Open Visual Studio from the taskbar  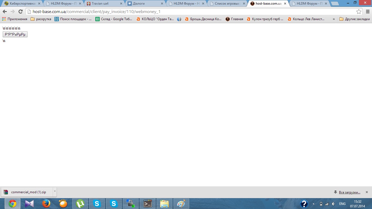[x=29, y=204]
